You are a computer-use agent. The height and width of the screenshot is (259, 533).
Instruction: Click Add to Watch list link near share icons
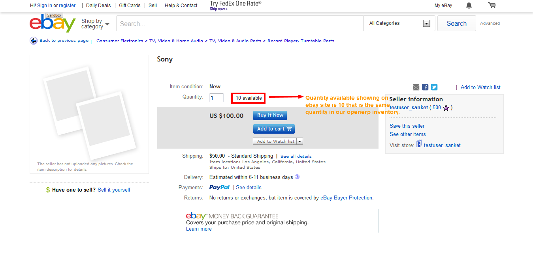coord(480,87)
